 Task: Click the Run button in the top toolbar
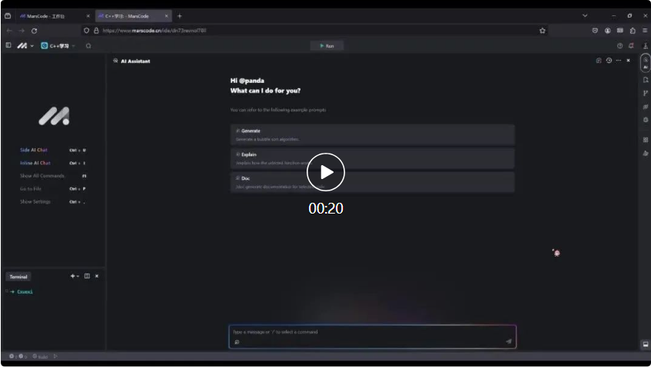pyautogui.click(x=327, y=46)
